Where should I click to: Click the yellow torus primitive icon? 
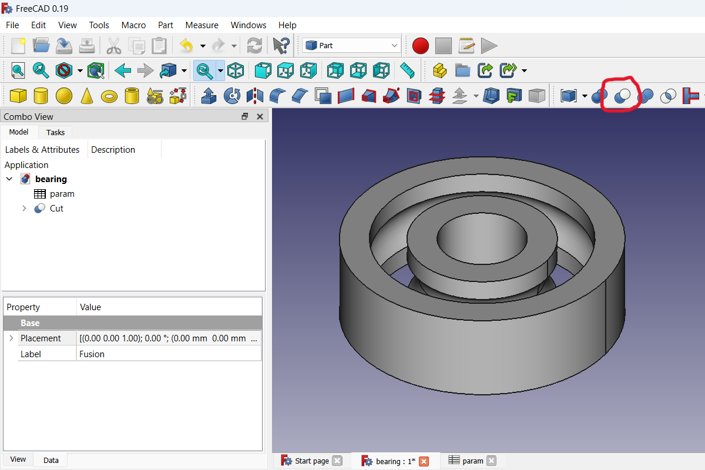coord(109,95)
